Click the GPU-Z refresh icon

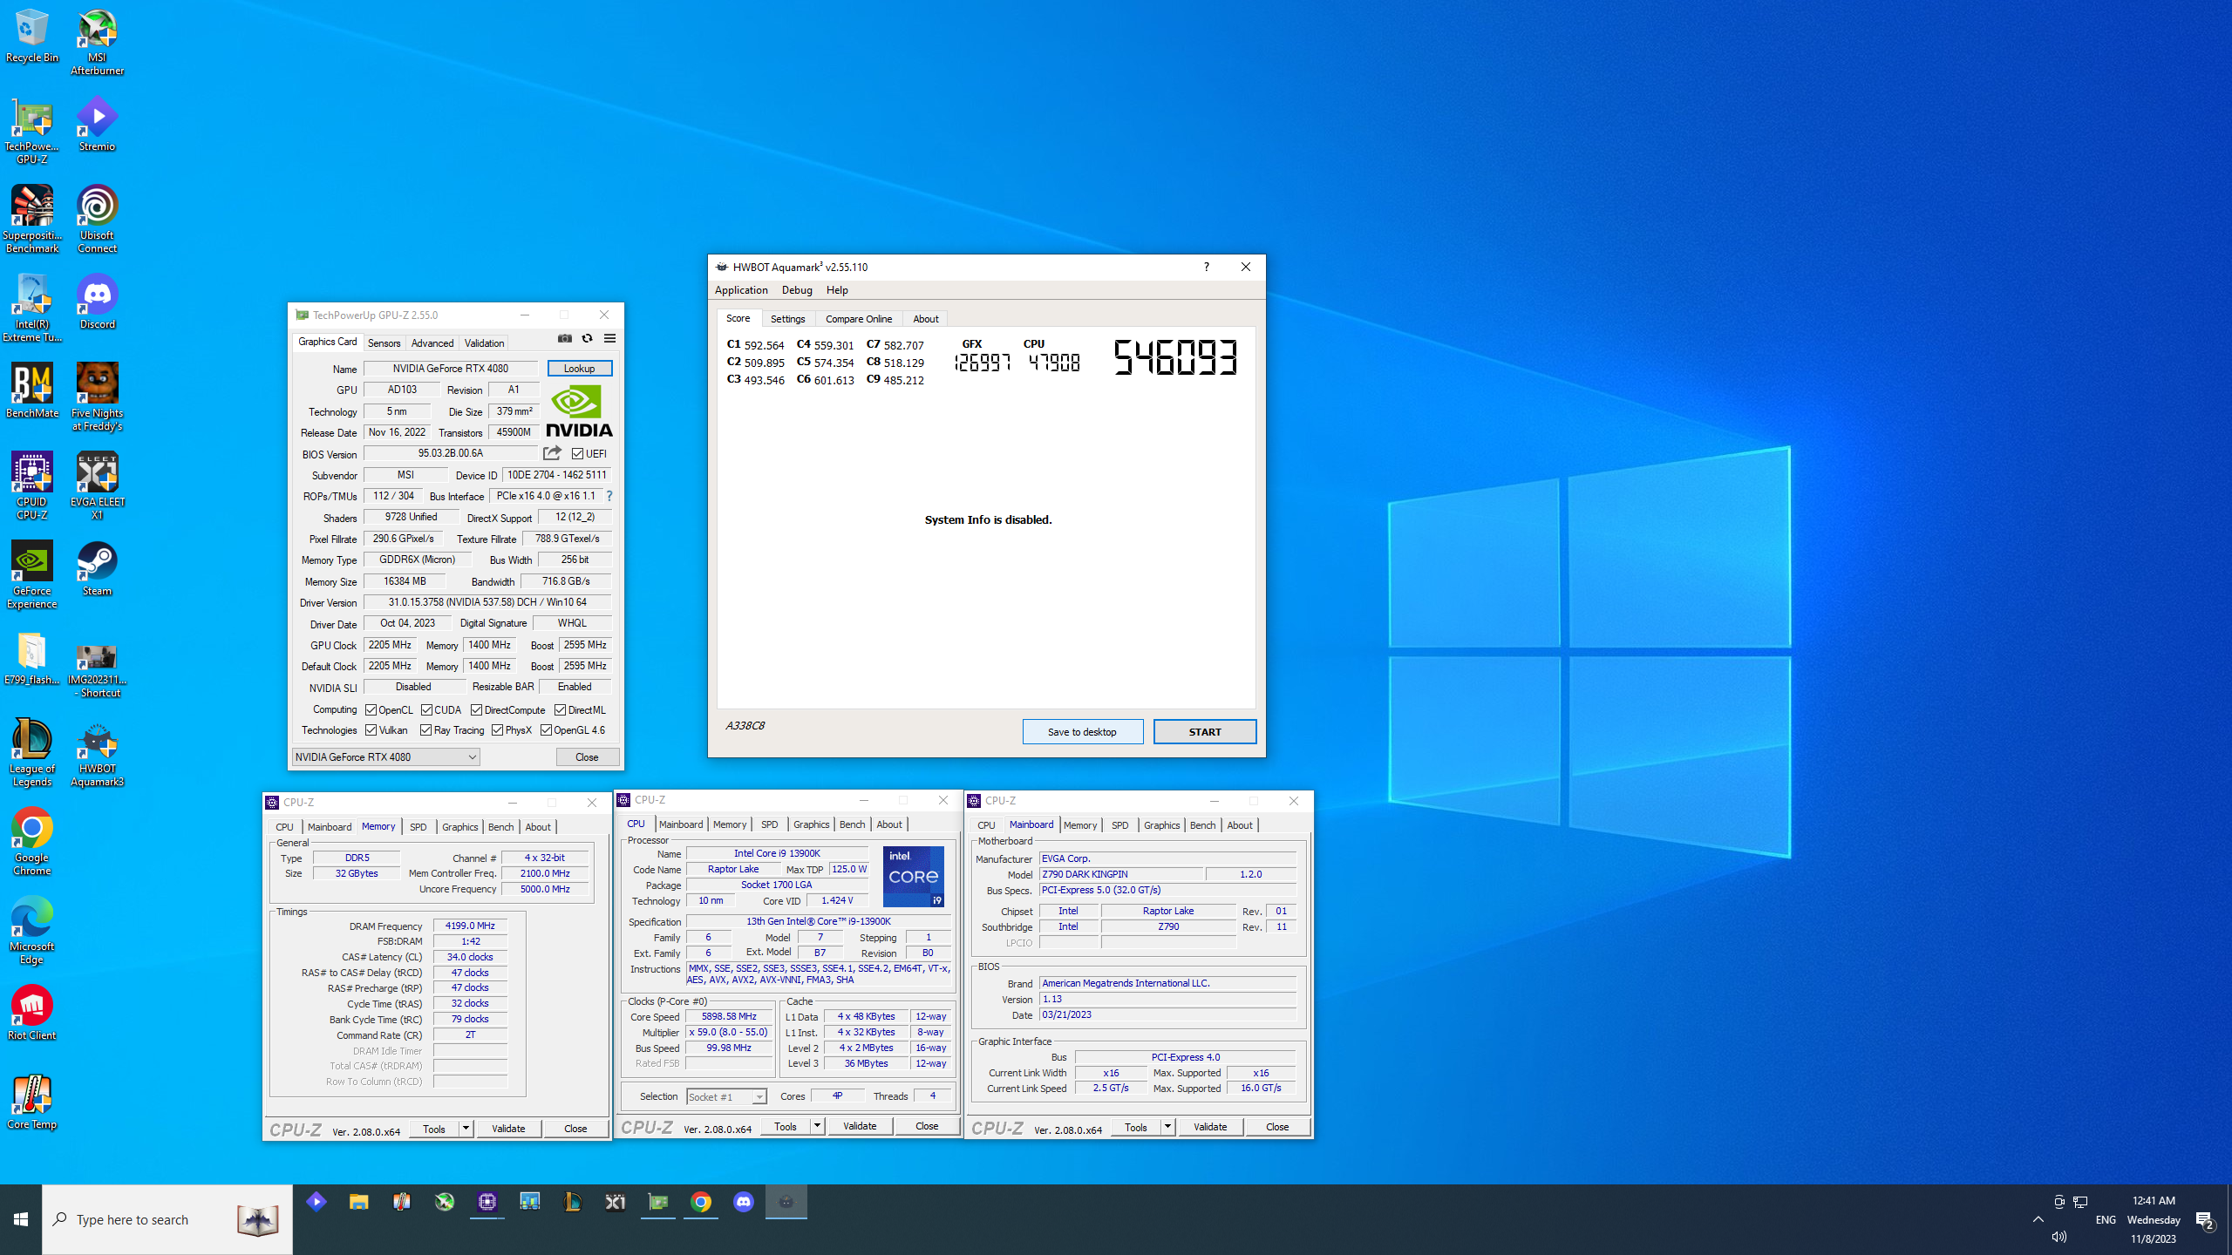pyautogui.click(x=587, y=338)
